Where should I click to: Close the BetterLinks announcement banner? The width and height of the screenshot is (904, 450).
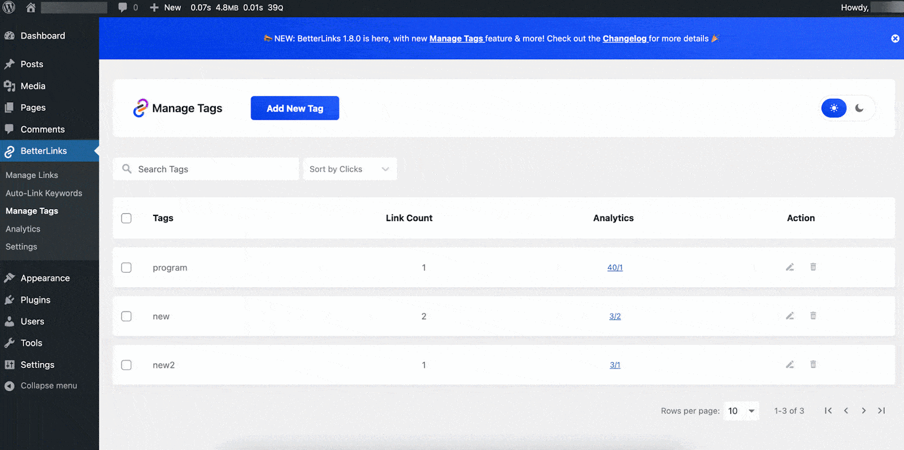[895, 38]
